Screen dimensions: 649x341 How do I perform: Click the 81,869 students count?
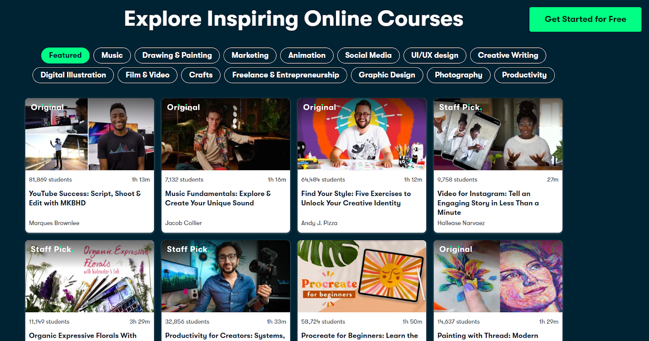tap(50, 180)
